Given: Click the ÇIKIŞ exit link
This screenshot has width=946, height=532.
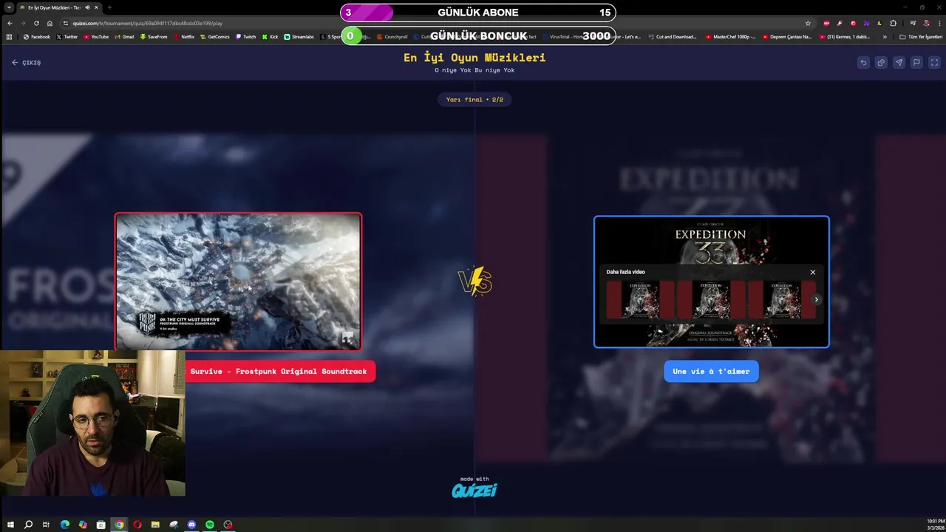Looking at the screenshot, I should pyautogui.click(x=26, y=63).
